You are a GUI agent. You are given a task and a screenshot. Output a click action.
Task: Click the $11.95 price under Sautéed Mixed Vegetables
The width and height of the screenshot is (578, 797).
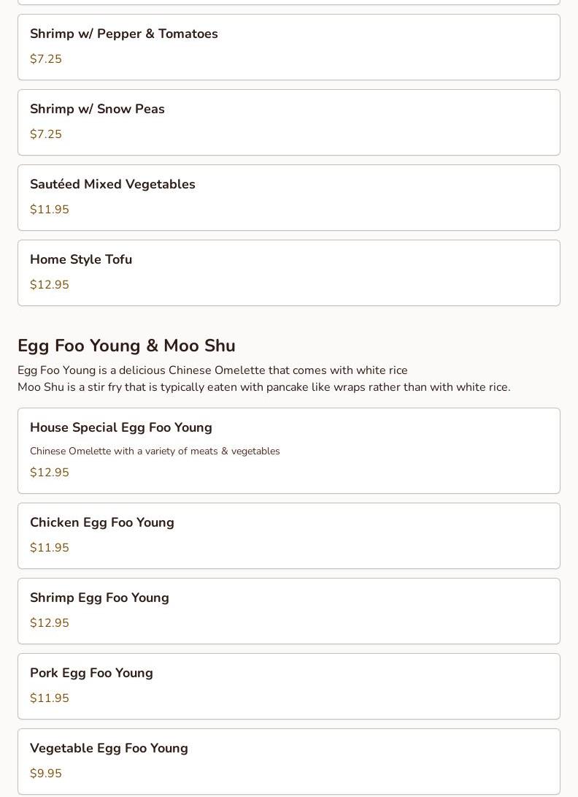pos(50,210)
